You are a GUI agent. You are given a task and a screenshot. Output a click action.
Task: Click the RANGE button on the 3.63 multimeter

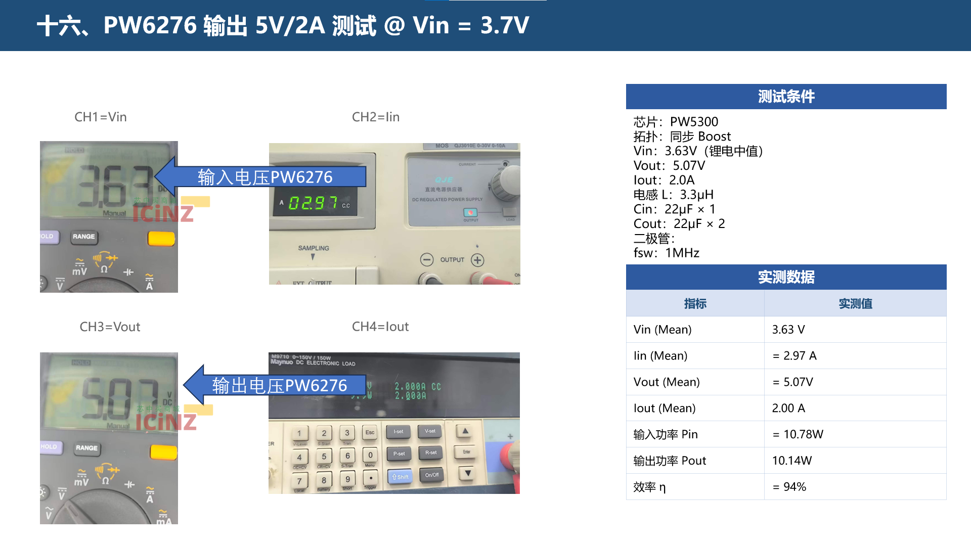click(x=83, y=237)
